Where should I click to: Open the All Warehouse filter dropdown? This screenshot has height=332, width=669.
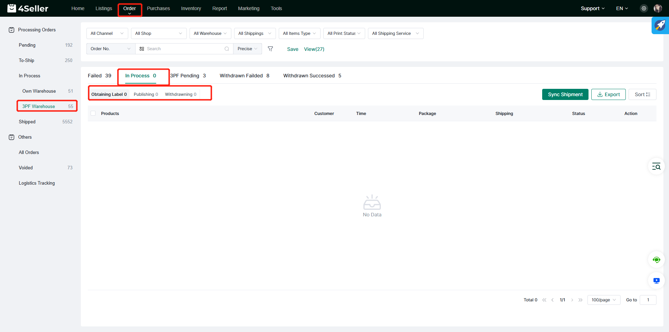click(x=210, y=33)
